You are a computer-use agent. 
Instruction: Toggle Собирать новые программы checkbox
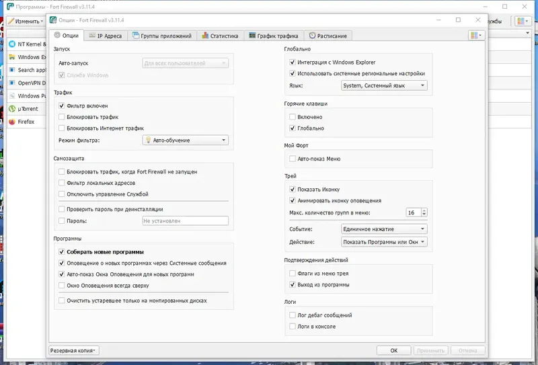[62, 252]
